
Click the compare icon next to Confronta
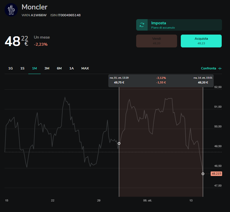[220, 68]
